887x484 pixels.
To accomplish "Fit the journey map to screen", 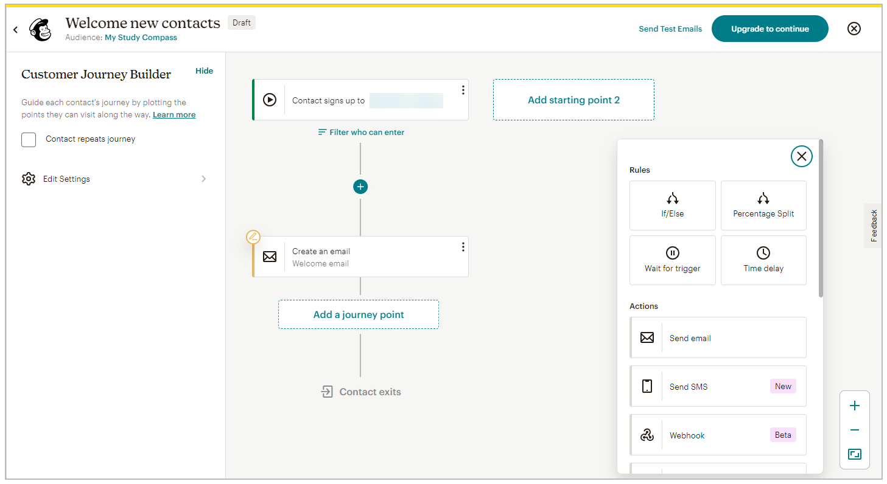I will (855, 454).
